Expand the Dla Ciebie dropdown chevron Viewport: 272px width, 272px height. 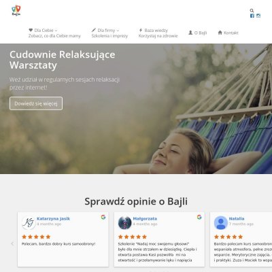[56, 31]
